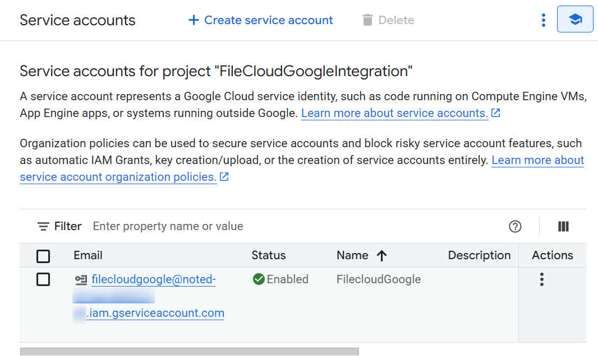598x356 pixels.
Task: Click the plus icon for Create service account
Action: click(194, 20)
